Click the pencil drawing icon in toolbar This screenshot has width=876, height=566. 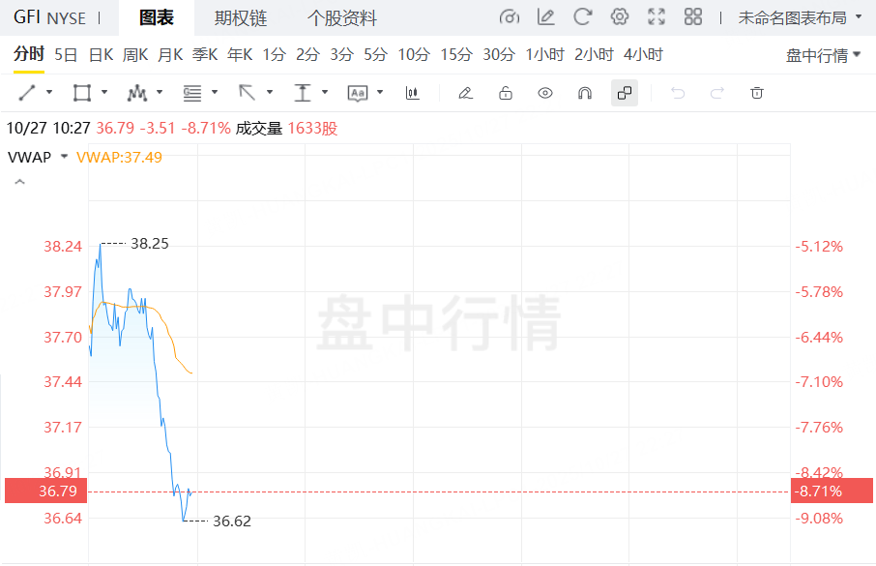pos(465,93)
